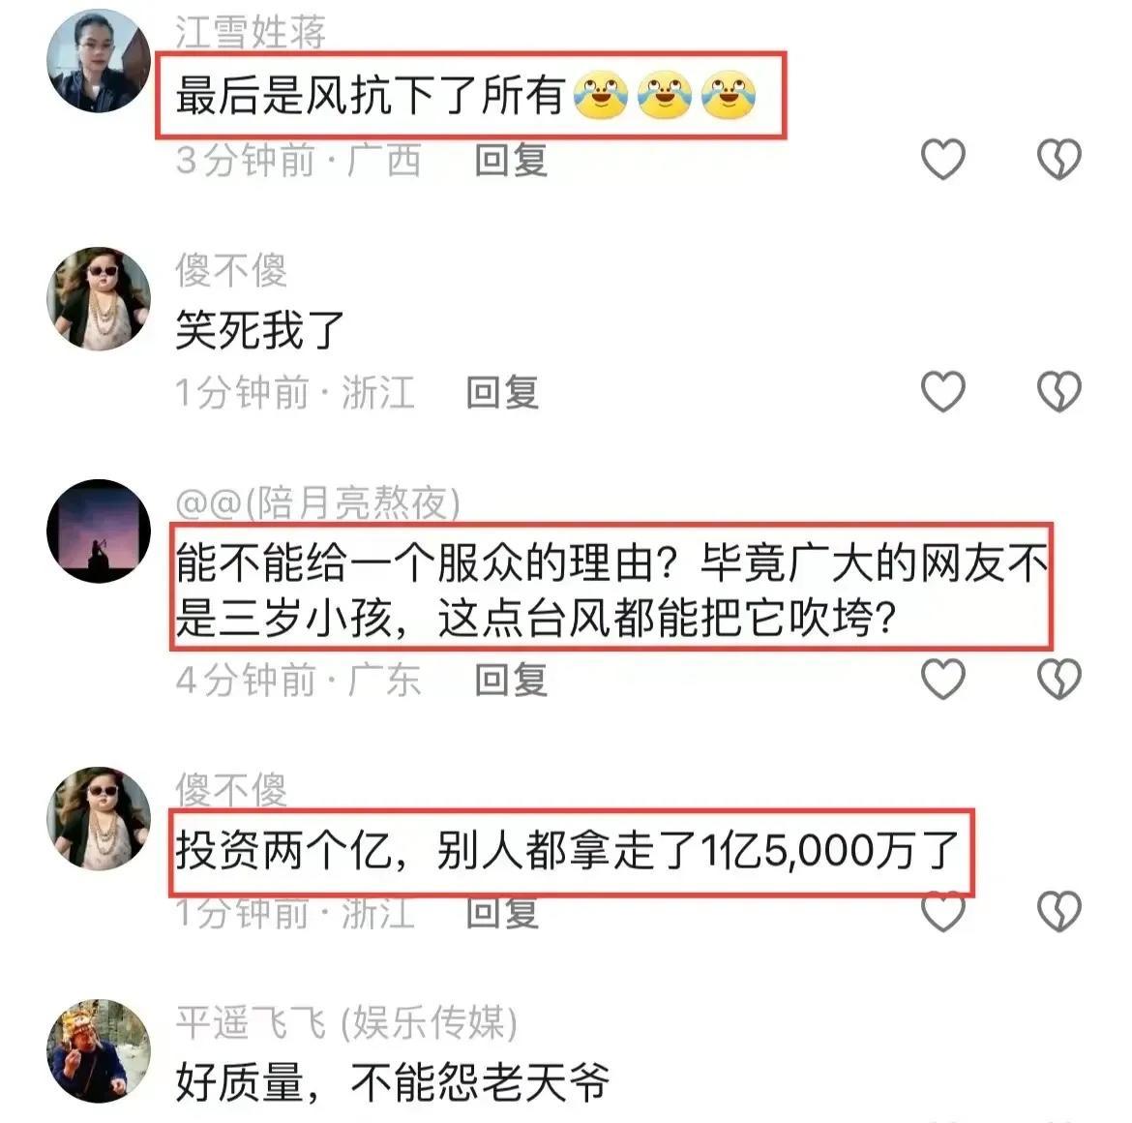Open 陪月亮熬夜 user avatar
This screenshot has height=1123, width=1132.
(99, 531)
